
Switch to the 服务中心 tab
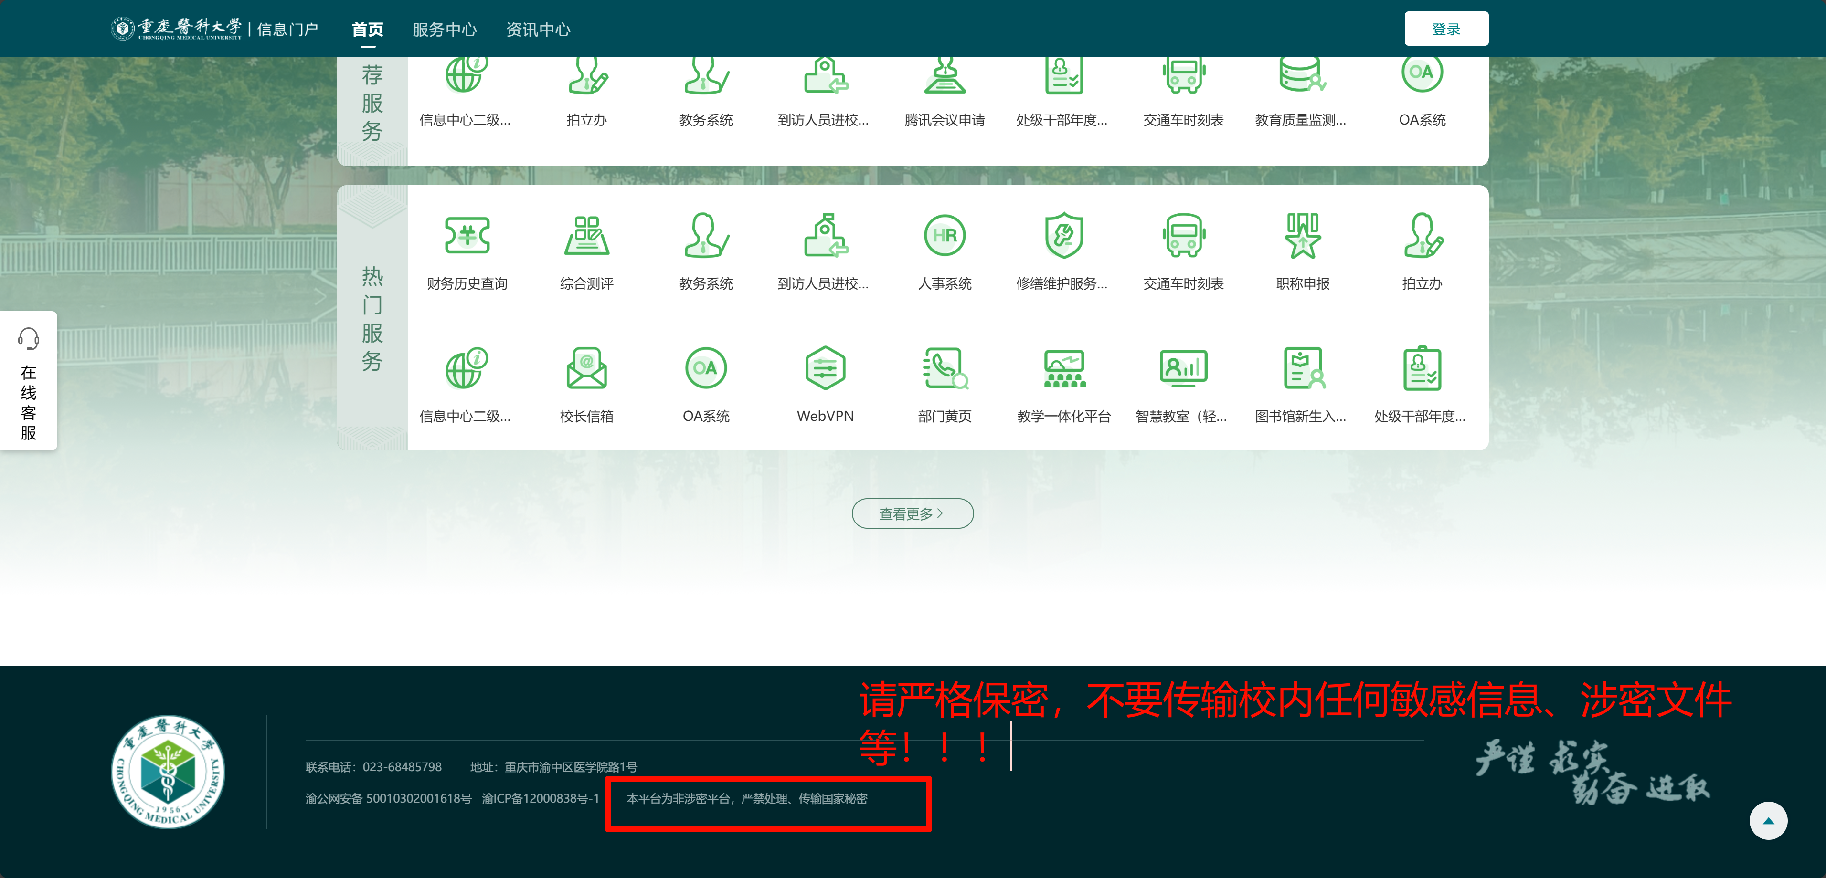445,30
